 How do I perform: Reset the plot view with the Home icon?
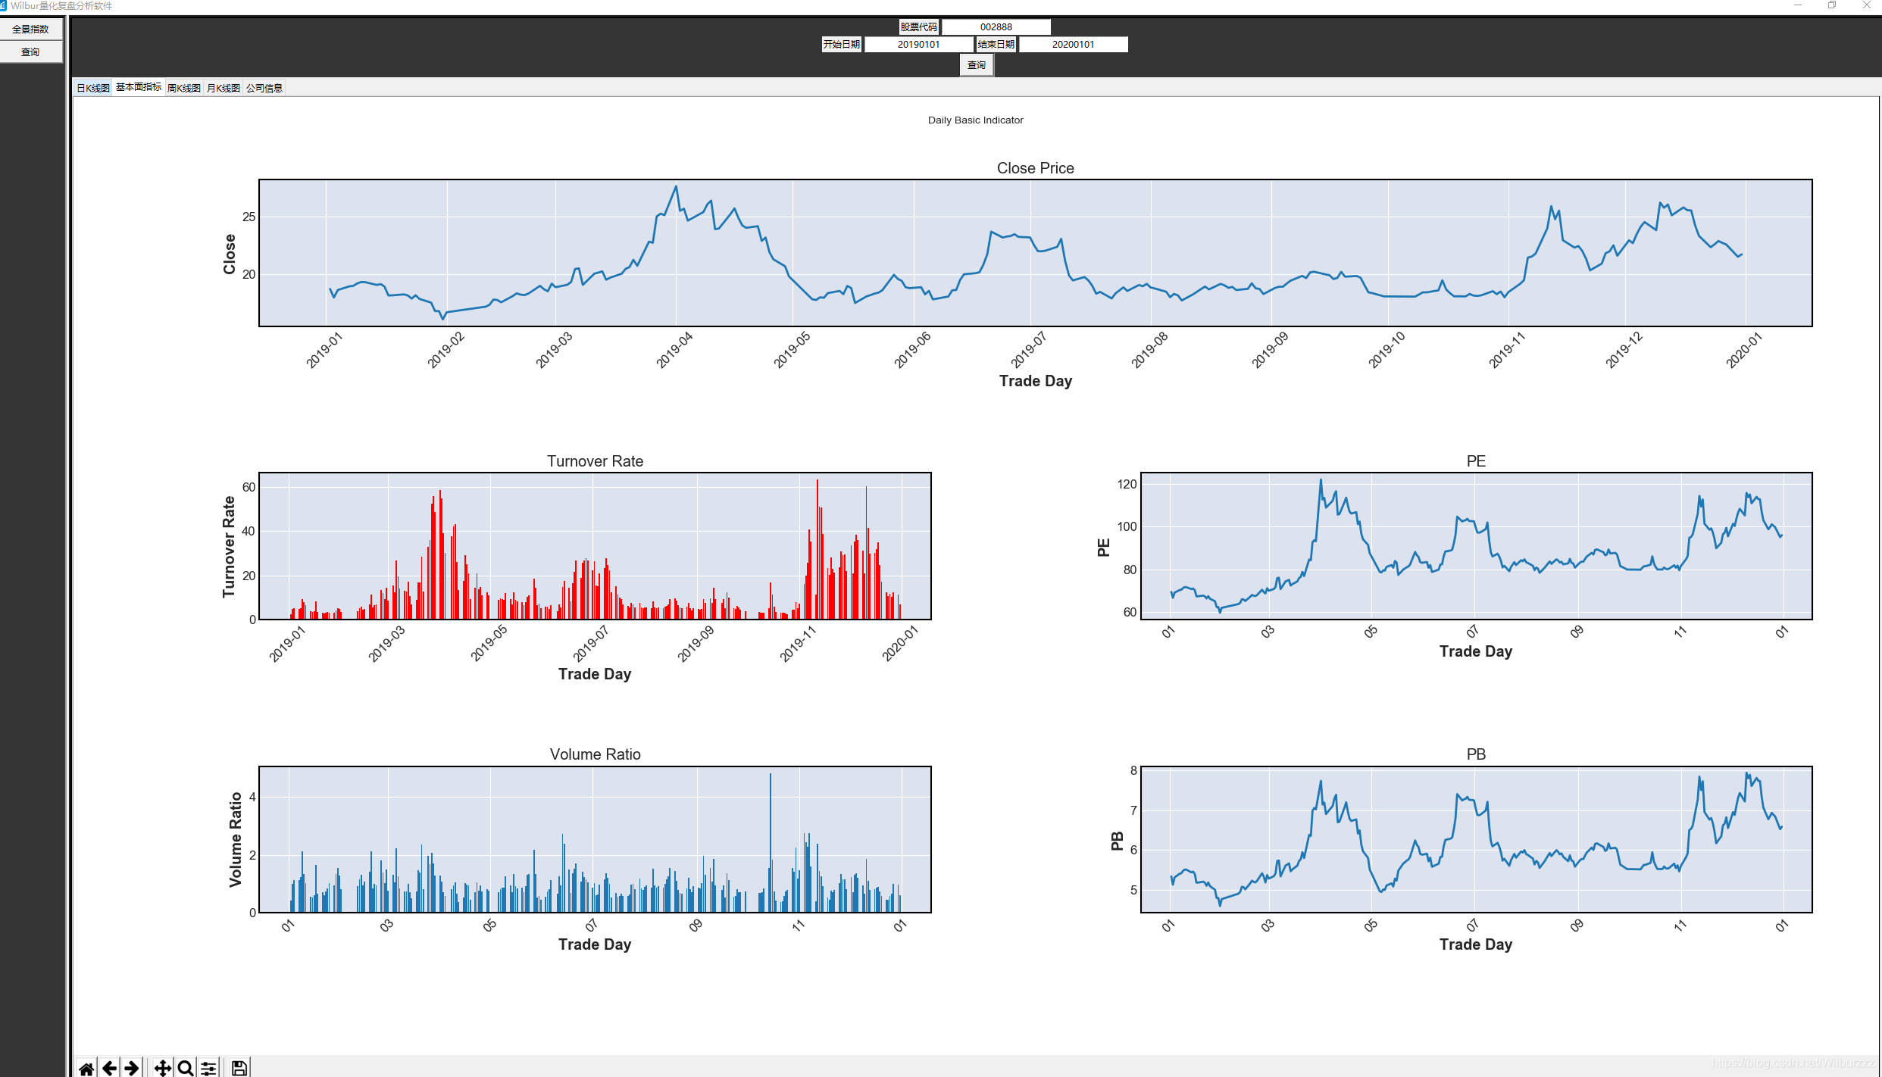point(86,1068)
